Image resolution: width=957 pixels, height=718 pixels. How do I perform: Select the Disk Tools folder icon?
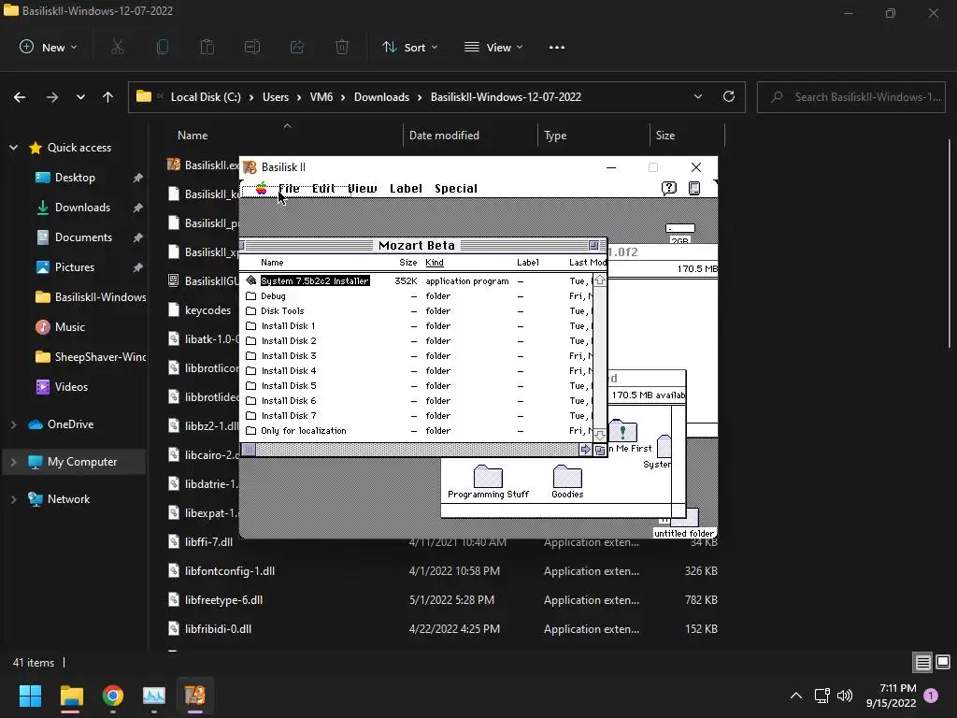(x=250, y=310)
